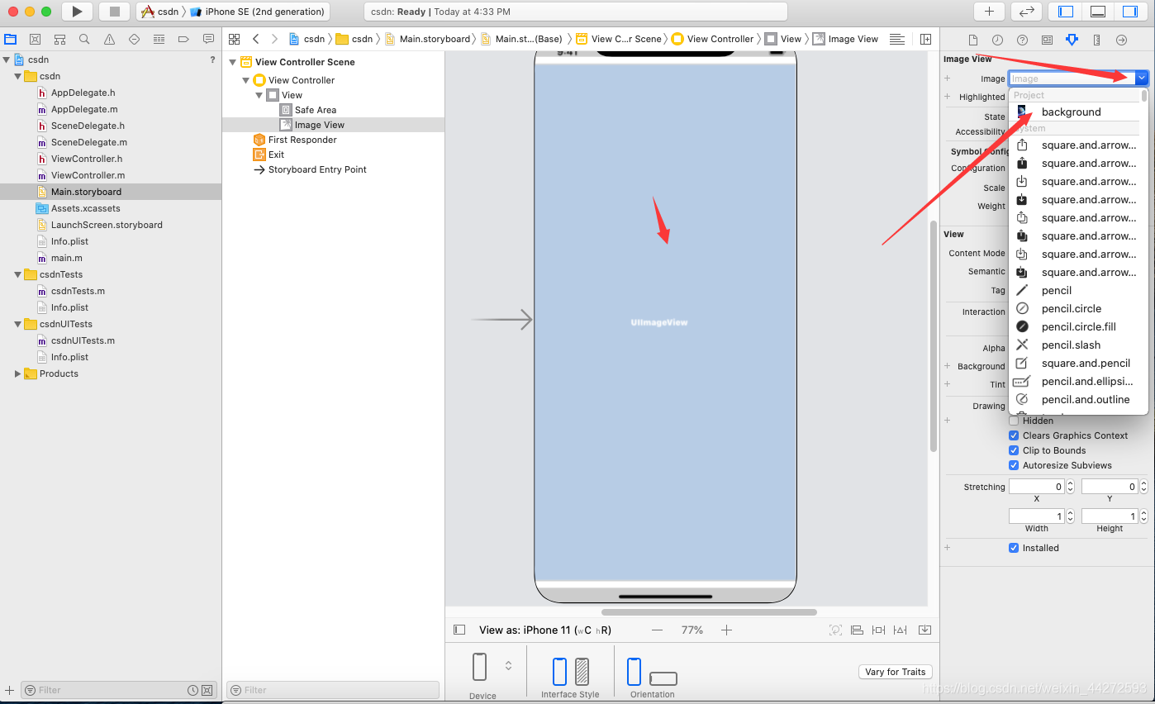Open the Attributes inspector tab
Screen dimensions: 1155x704
[x=1072, y=40]
